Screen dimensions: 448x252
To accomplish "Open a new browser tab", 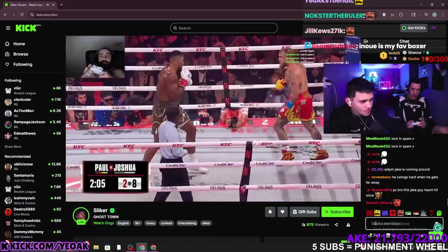I will pyautogui.click(x=61, y=5).
